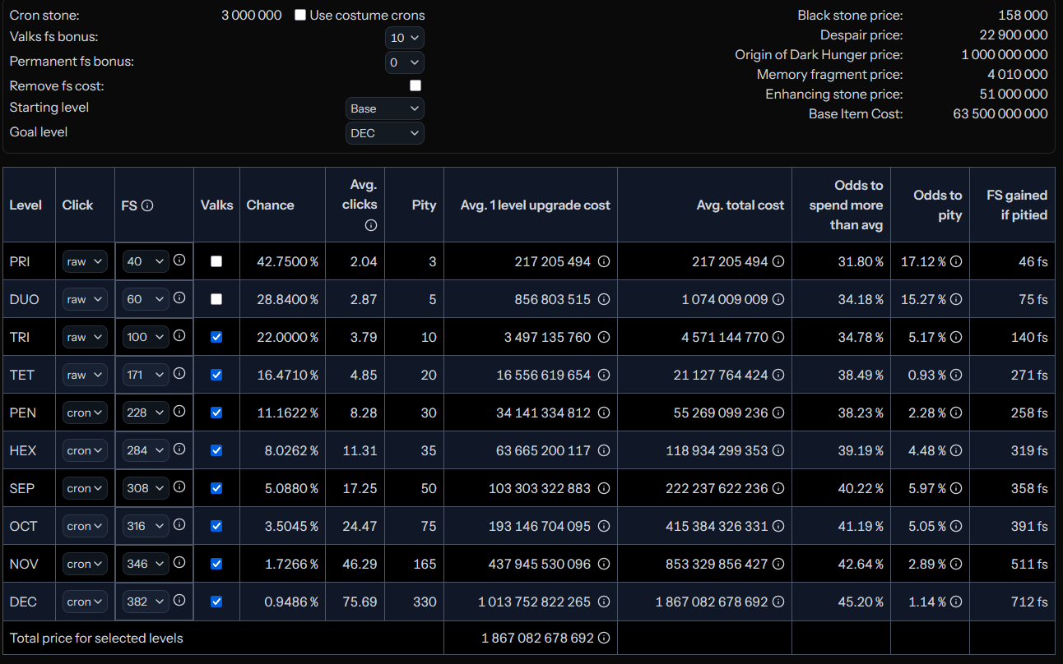Click the Black stone price value
Image resolution: width=1063 pixels, height=664 pixels.
point(1023,15)
